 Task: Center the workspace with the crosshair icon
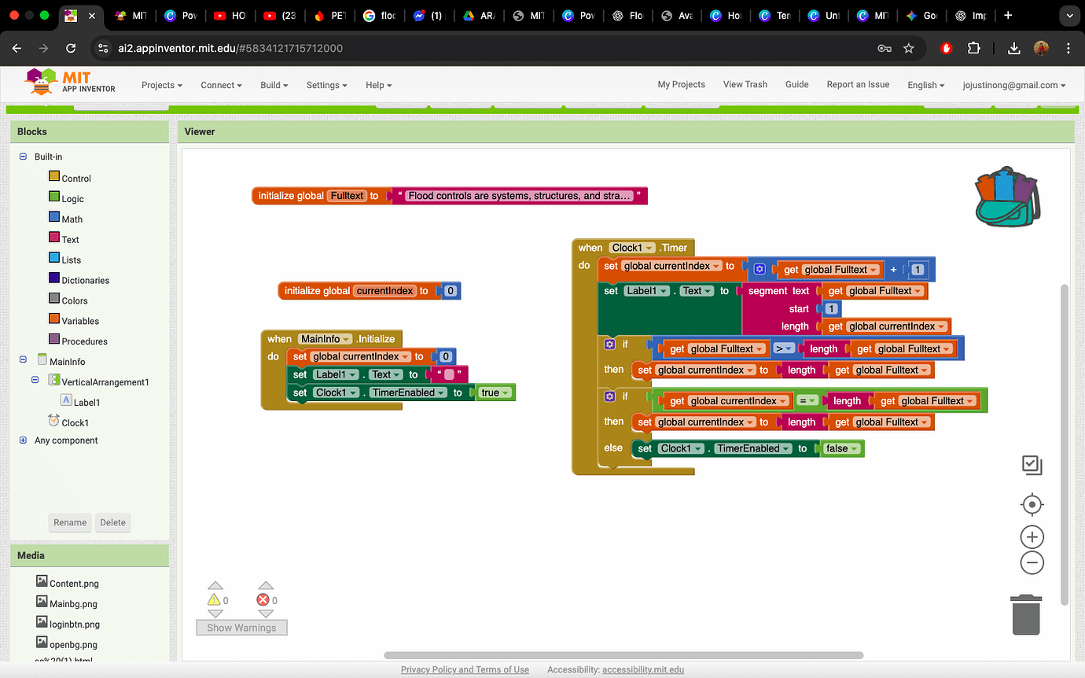(x=1032, y=504)
